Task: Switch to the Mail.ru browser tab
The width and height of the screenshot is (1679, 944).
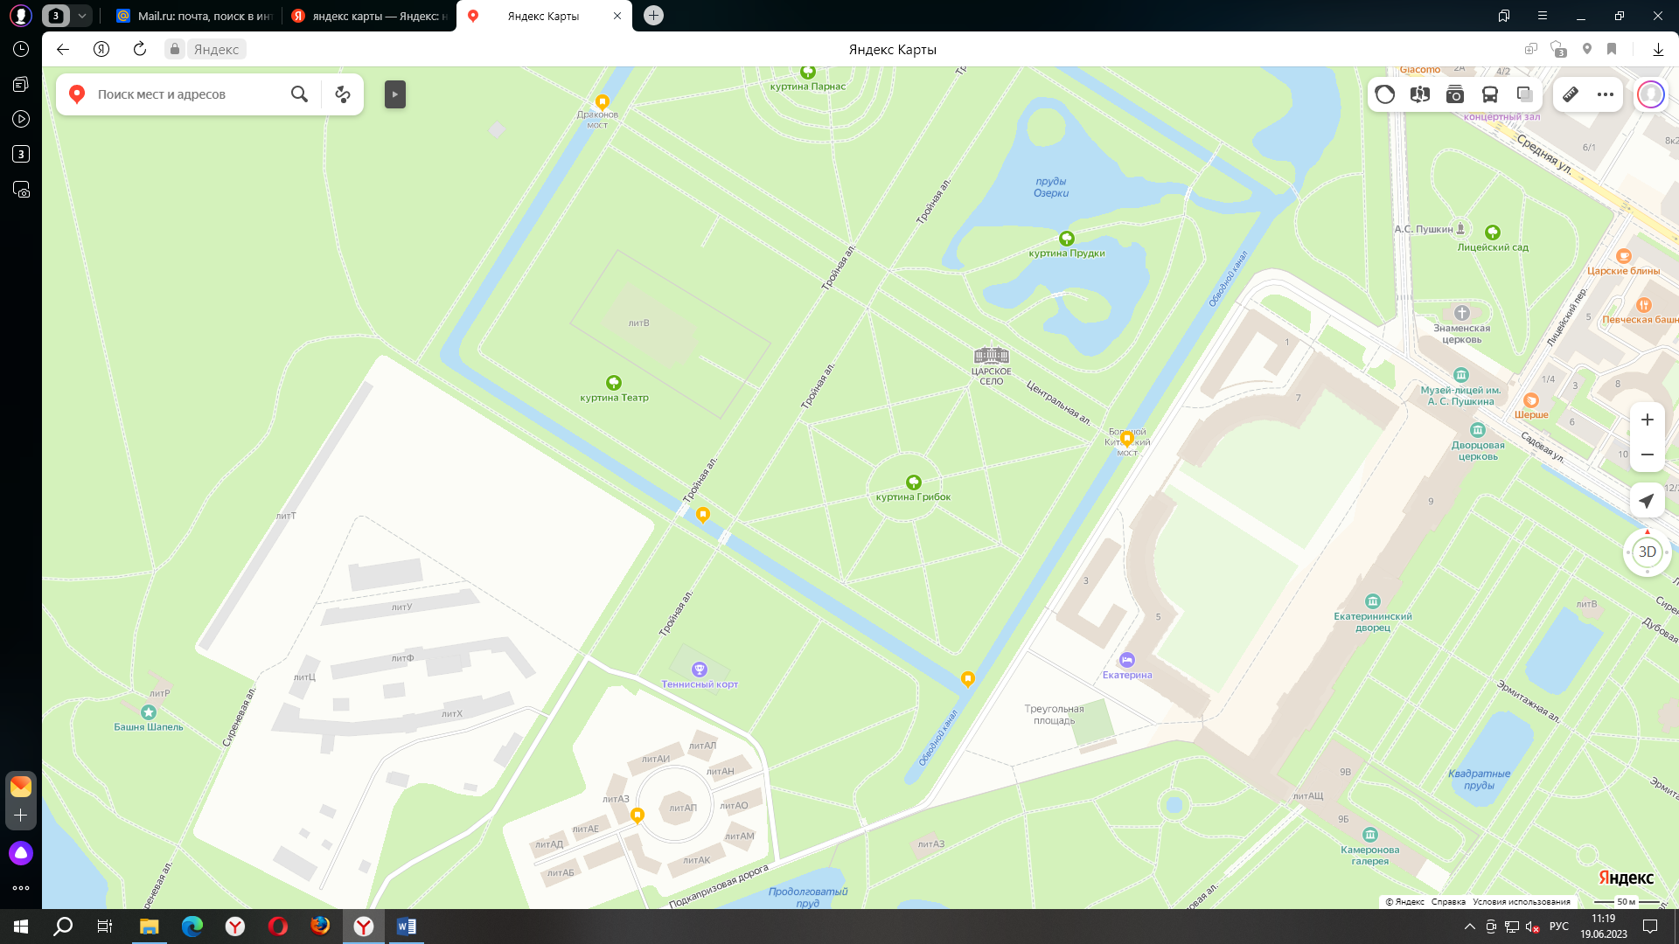Action: tap(197, 16)
